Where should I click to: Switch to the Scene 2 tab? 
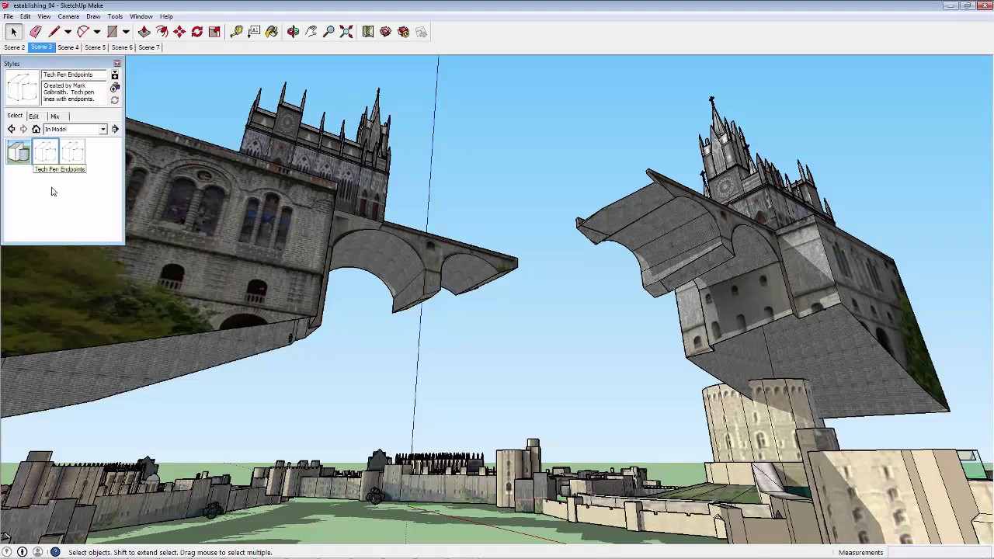tap(14, 47)
